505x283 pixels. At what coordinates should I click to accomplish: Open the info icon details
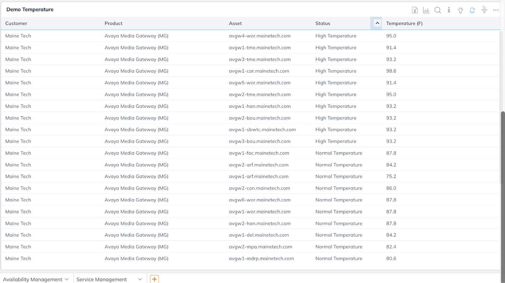(449, 10)
